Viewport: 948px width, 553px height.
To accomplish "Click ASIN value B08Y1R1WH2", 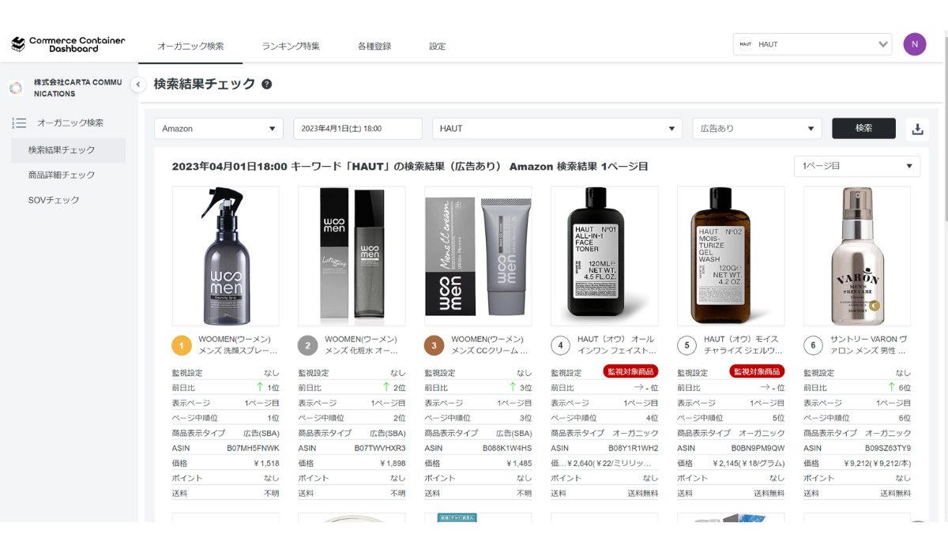I will 634,448.
